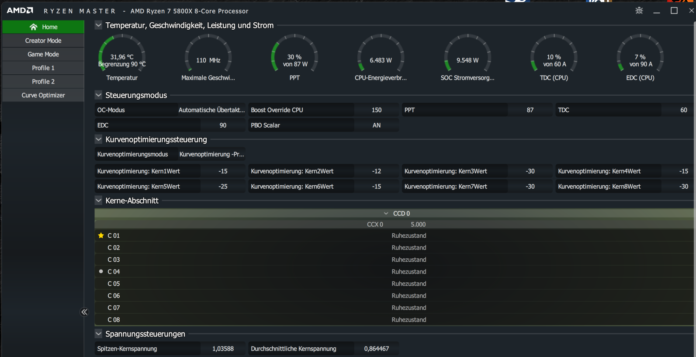Select Profile 1
The image size is (696, 357).
pos(43,68)
